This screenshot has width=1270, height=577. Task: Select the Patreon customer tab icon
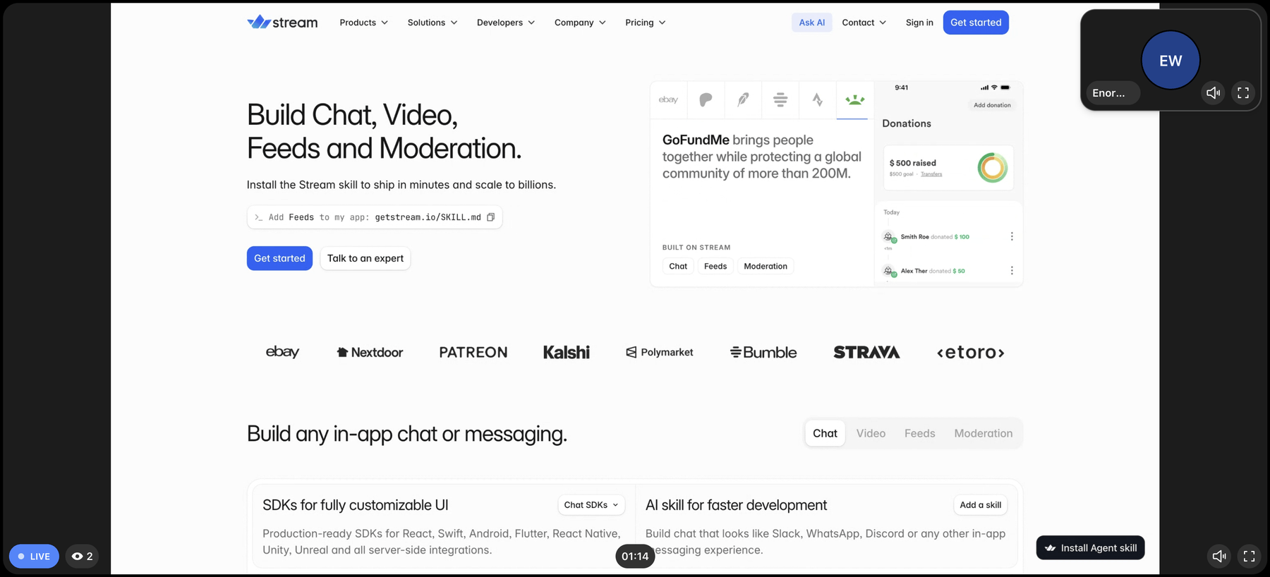coord(706,99)
